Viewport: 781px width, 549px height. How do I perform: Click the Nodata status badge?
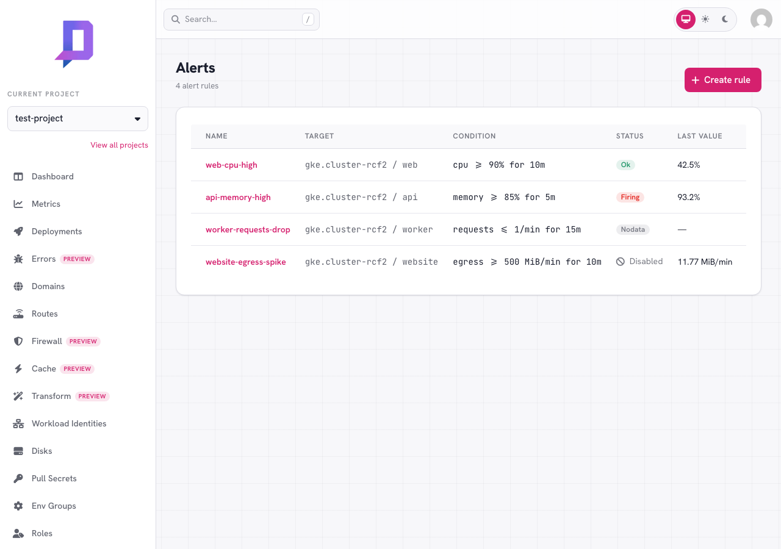point(633,229)
